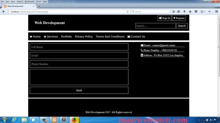Open the Windows Start button
220x123 pixels.
pos(4,120)
